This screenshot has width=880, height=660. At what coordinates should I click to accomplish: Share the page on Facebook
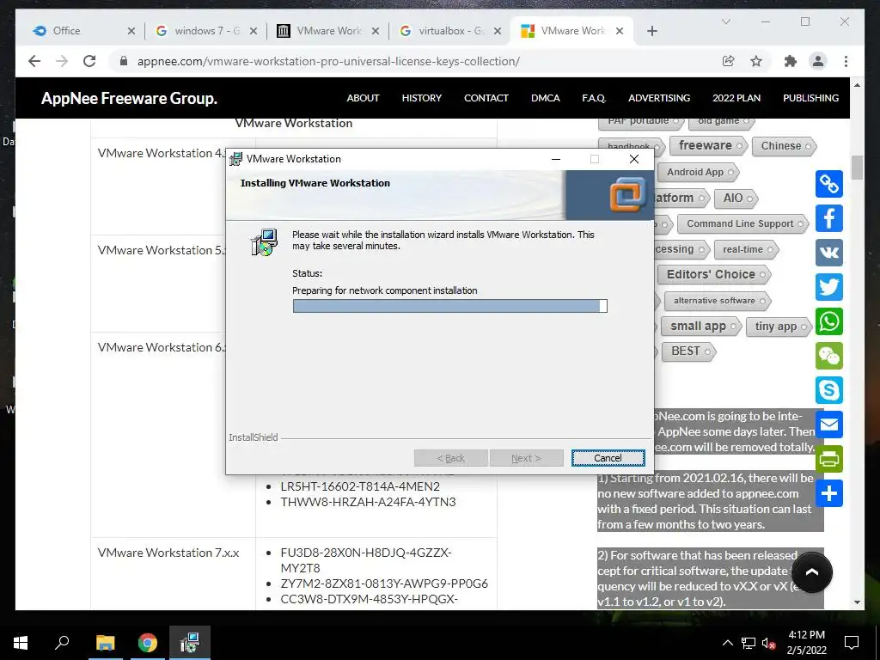point(829,218)
